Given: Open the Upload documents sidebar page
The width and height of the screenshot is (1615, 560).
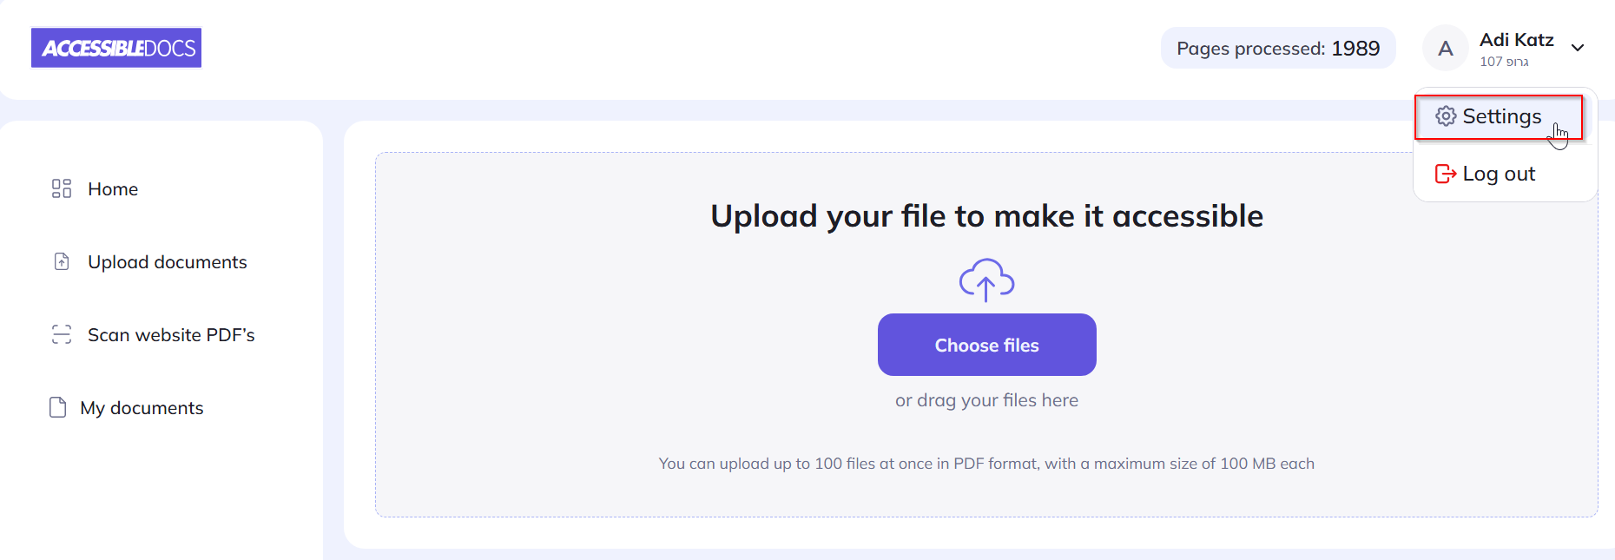Looking at the screenshot, I should (x=167, y=262).
